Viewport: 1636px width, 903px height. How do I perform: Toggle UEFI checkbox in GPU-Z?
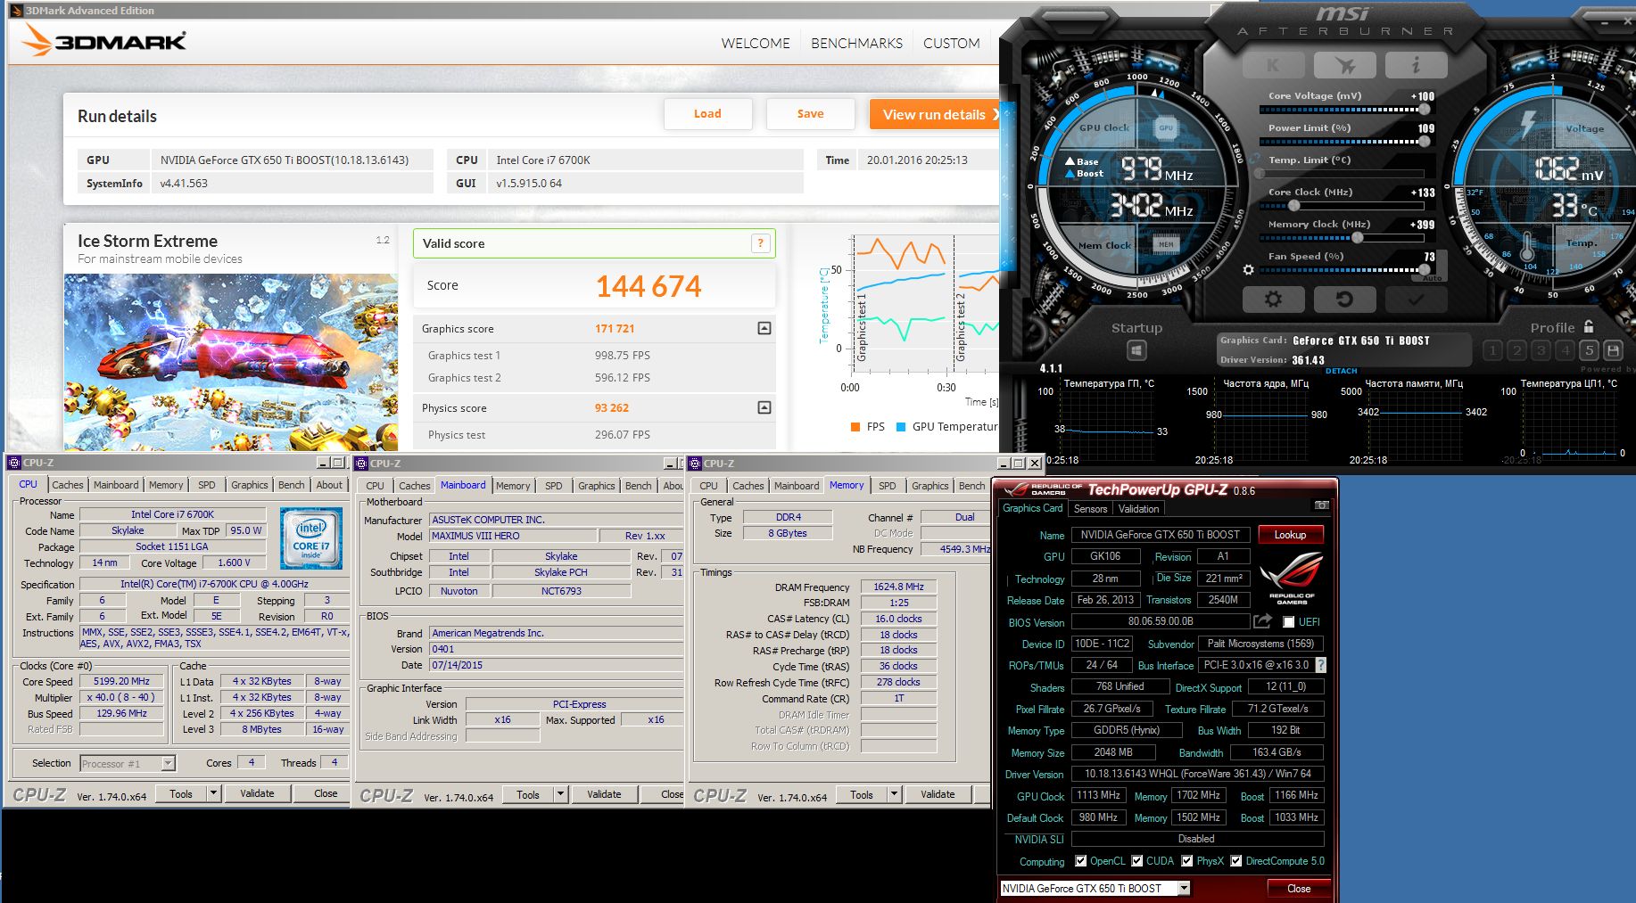tap(1288, 622)
